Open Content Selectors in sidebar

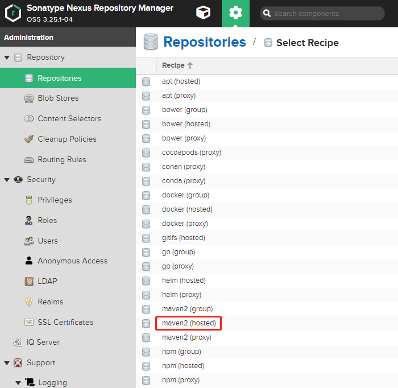(69, 119)
